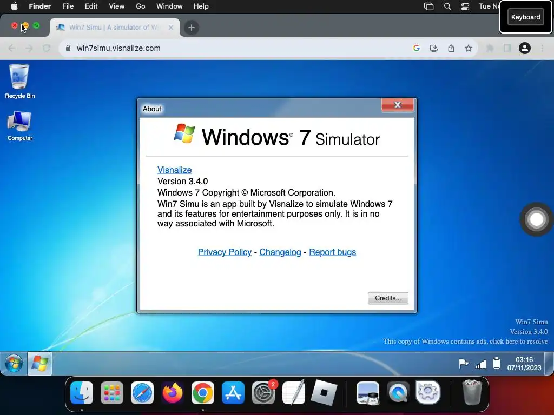Open Finder from the Dock
The image size is (554, 415).
(x=82, y=393)
